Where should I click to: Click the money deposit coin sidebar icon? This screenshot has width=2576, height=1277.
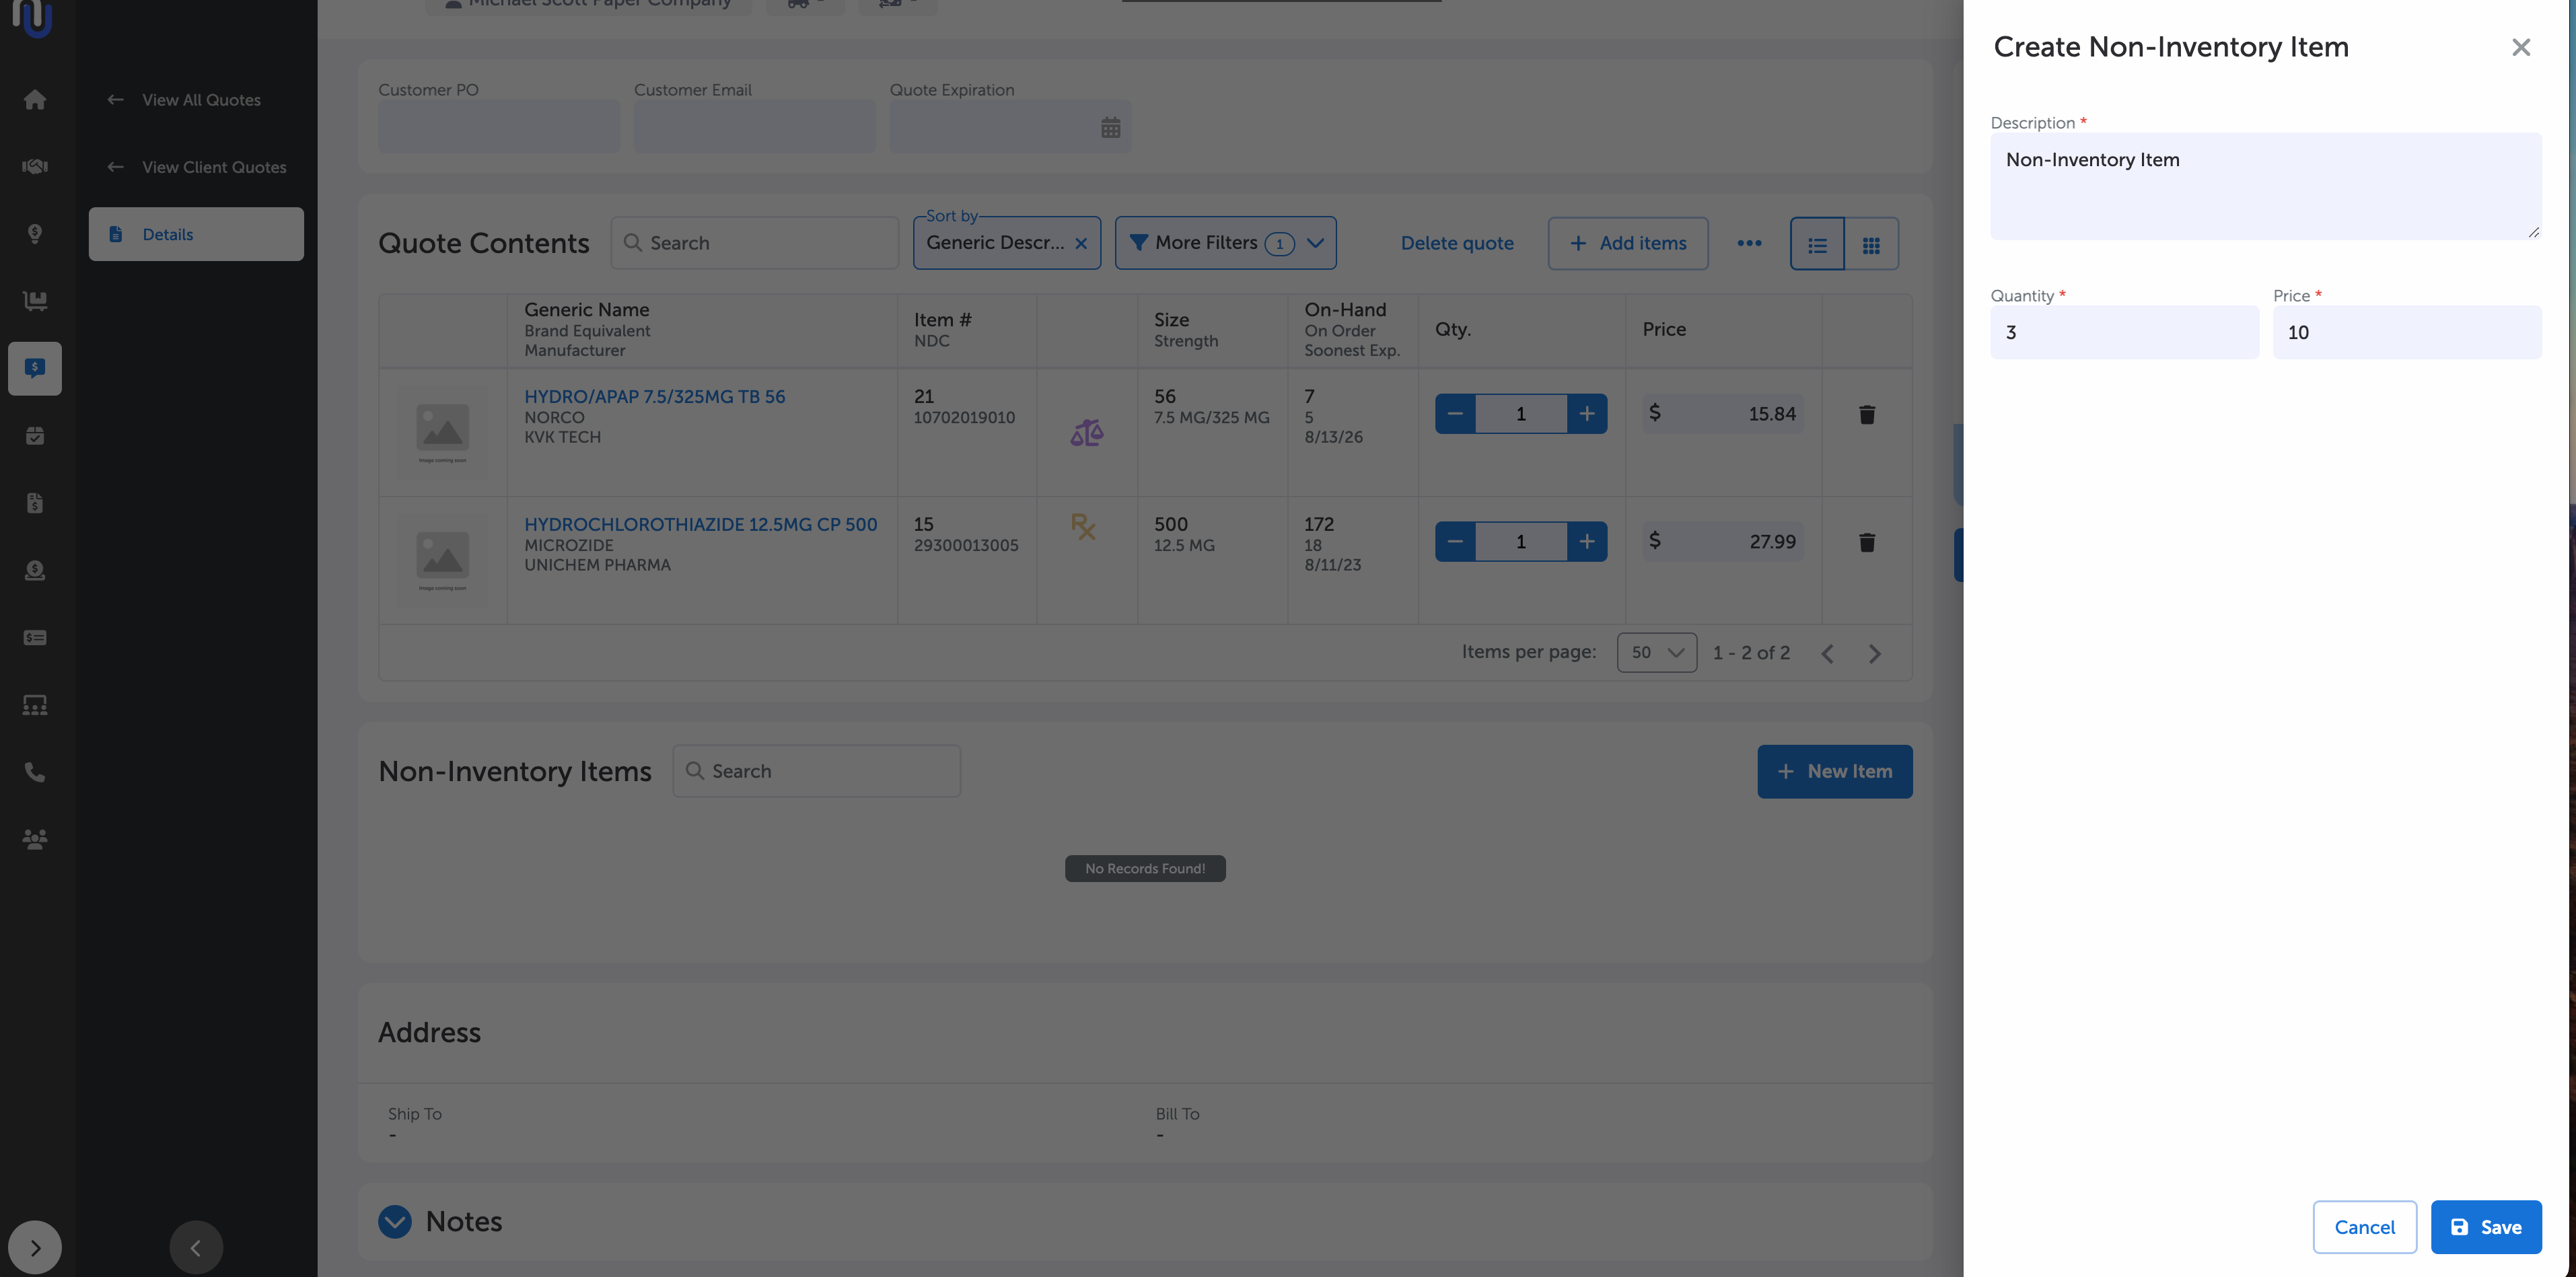35,570
